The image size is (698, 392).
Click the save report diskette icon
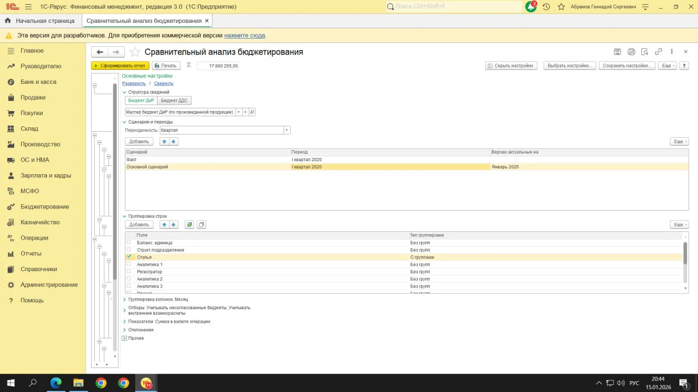[617, 52]
